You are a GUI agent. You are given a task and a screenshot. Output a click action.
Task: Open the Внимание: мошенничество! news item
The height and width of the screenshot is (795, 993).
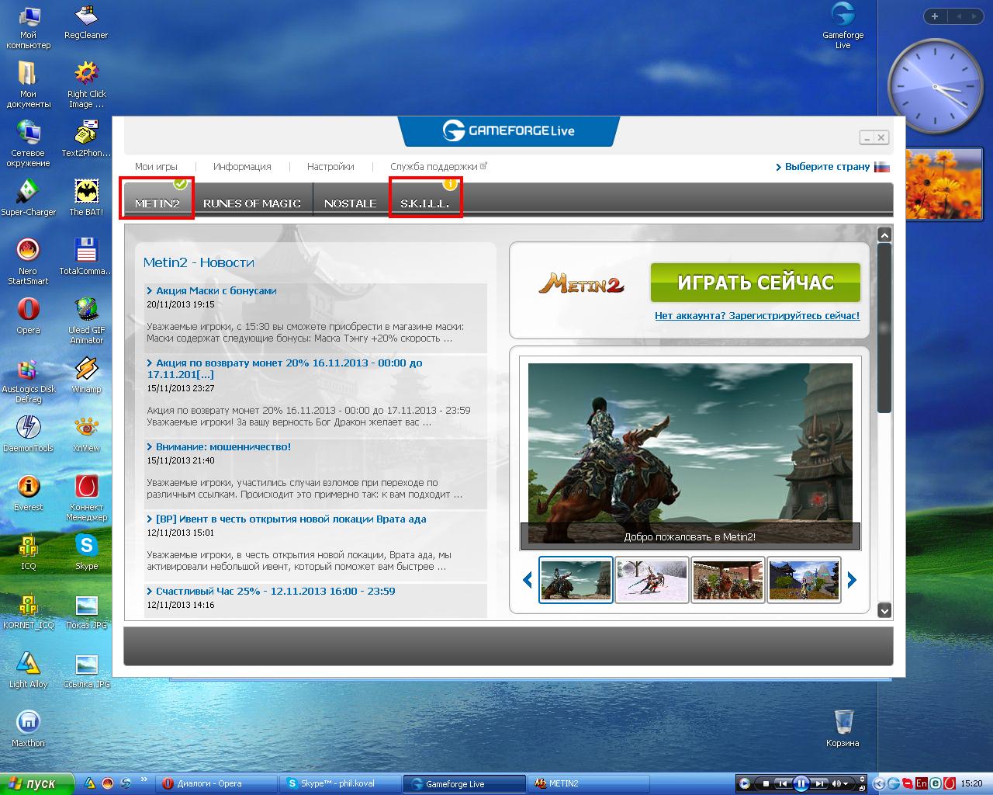click(223, 447)
